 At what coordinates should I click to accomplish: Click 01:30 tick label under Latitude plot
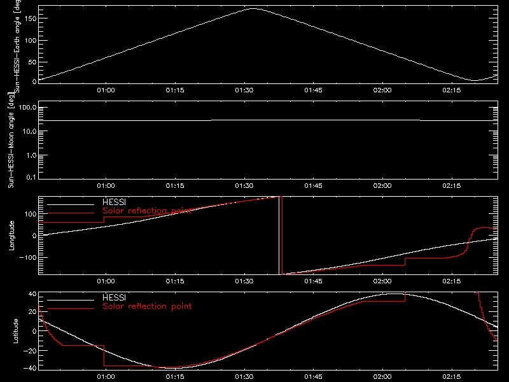click(244, 377)
